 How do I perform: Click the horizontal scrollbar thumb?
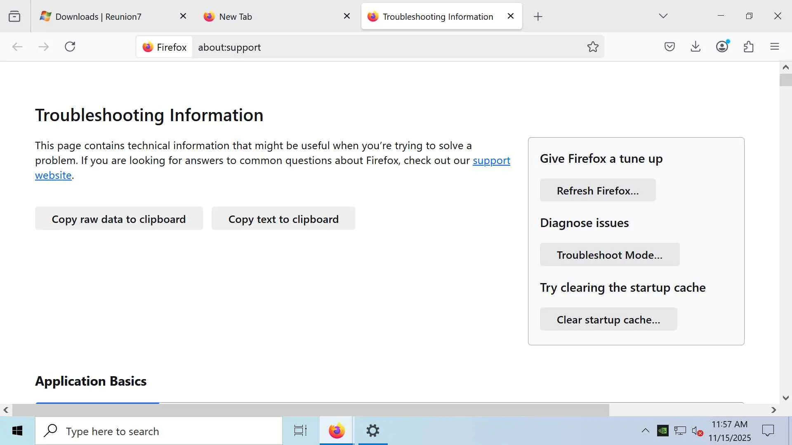click(310, 410)
